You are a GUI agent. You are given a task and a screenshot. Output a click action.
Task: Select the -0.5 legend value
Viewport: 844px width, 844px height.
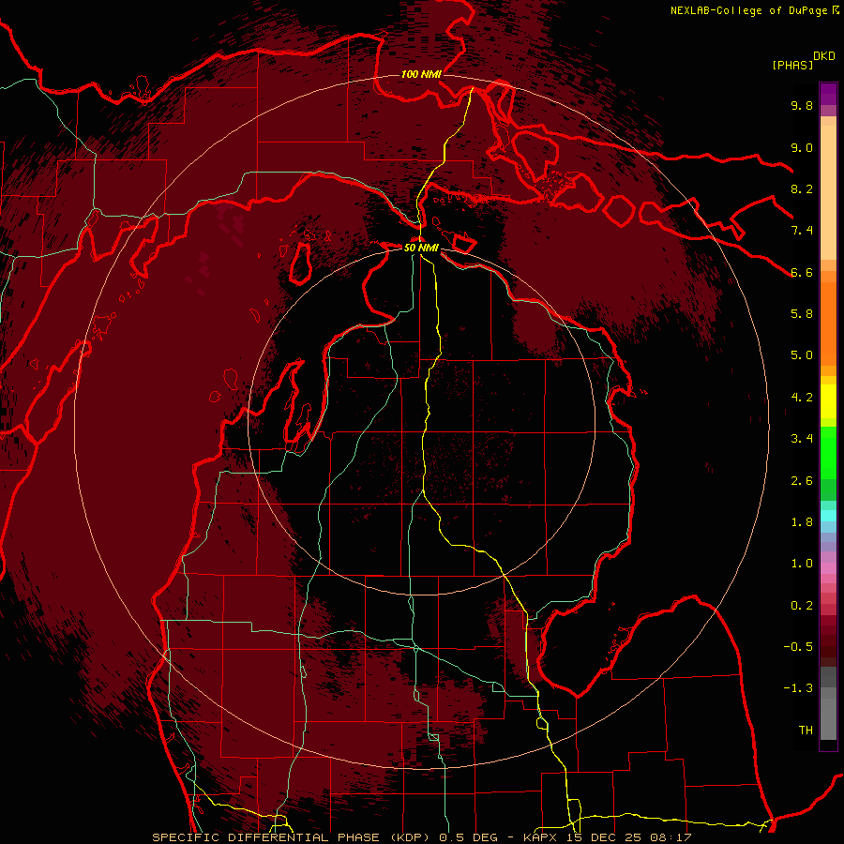pos(798,647)
